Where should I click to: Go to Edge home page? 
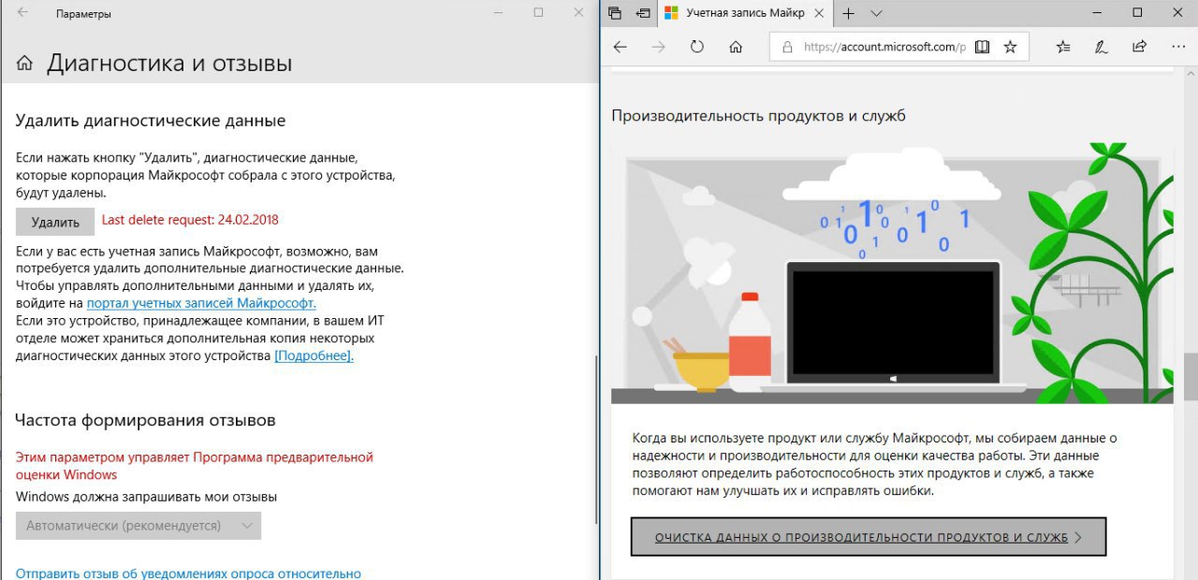[736, 47]
